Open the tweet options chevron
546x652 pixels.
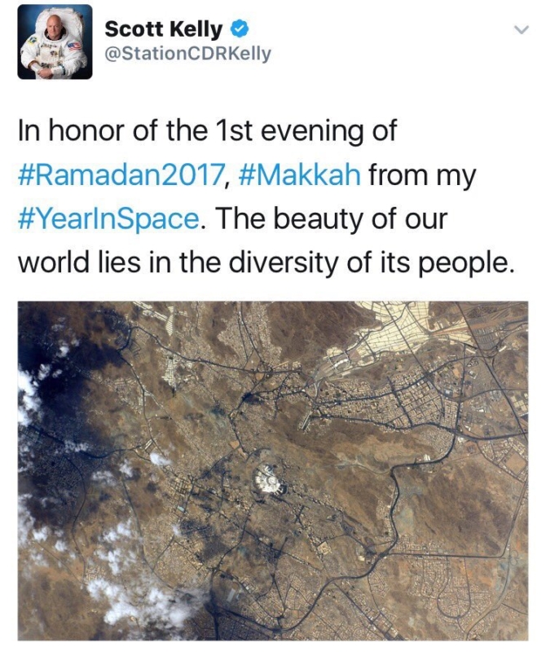pyautogui.click(x=521, y=29)
